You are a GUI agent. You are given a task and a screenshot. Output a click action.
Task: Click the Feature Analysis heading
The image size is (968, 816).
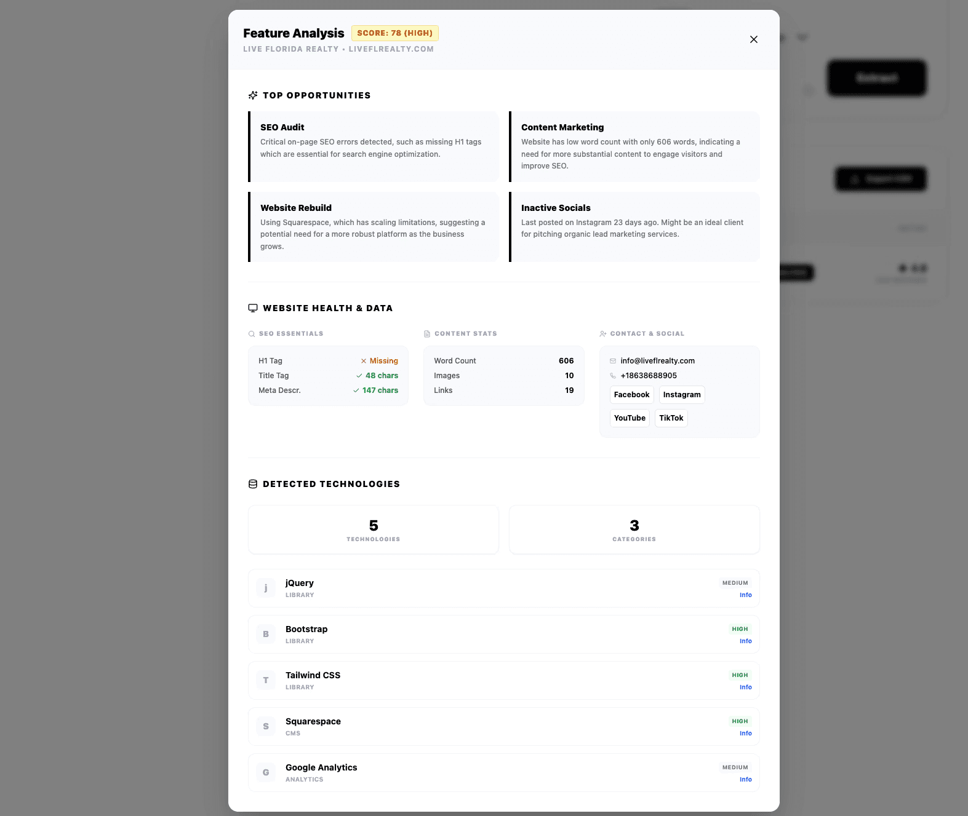[294, 33]
